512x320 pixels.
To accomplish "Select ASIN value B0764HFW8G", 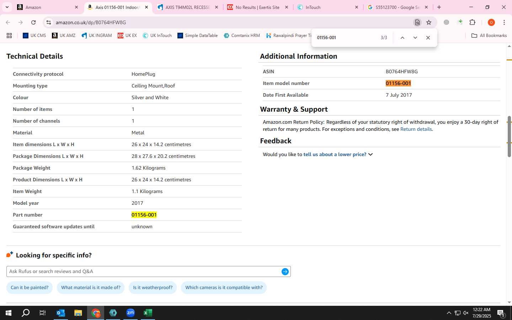I will coord(402,72).
